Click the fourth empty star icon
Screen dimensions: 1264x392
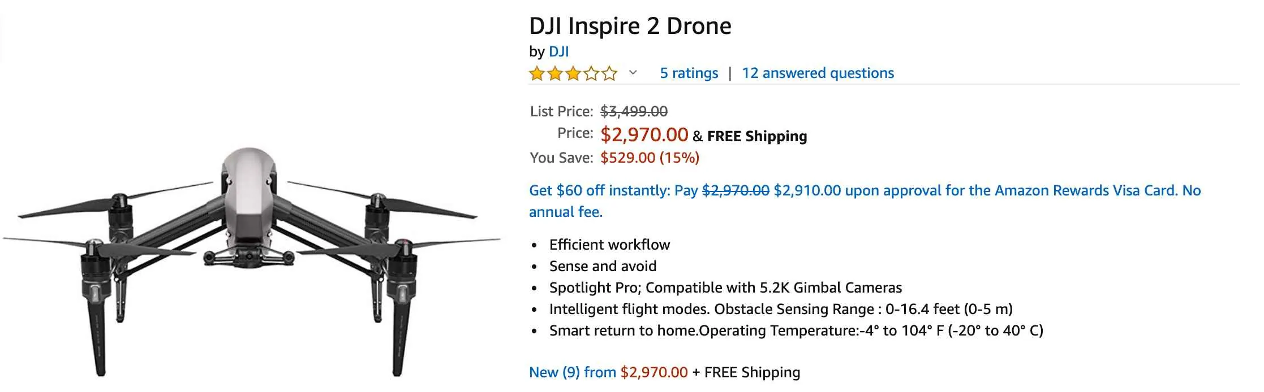tap(591, 73)
